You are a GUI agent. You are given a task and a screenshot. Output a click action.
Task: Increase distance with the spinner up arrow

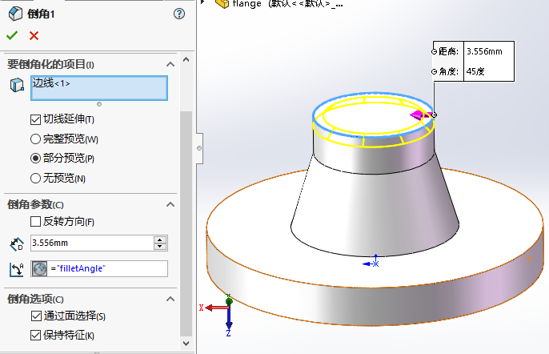[161, 239]
